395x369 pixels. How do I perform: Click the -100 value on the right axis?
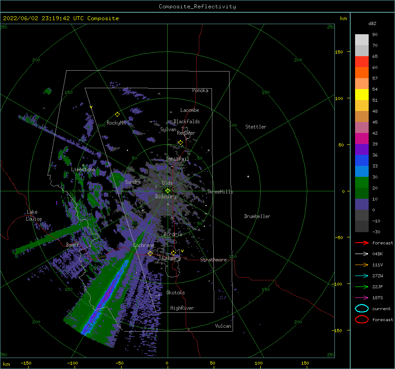click(x=338, y=284)
